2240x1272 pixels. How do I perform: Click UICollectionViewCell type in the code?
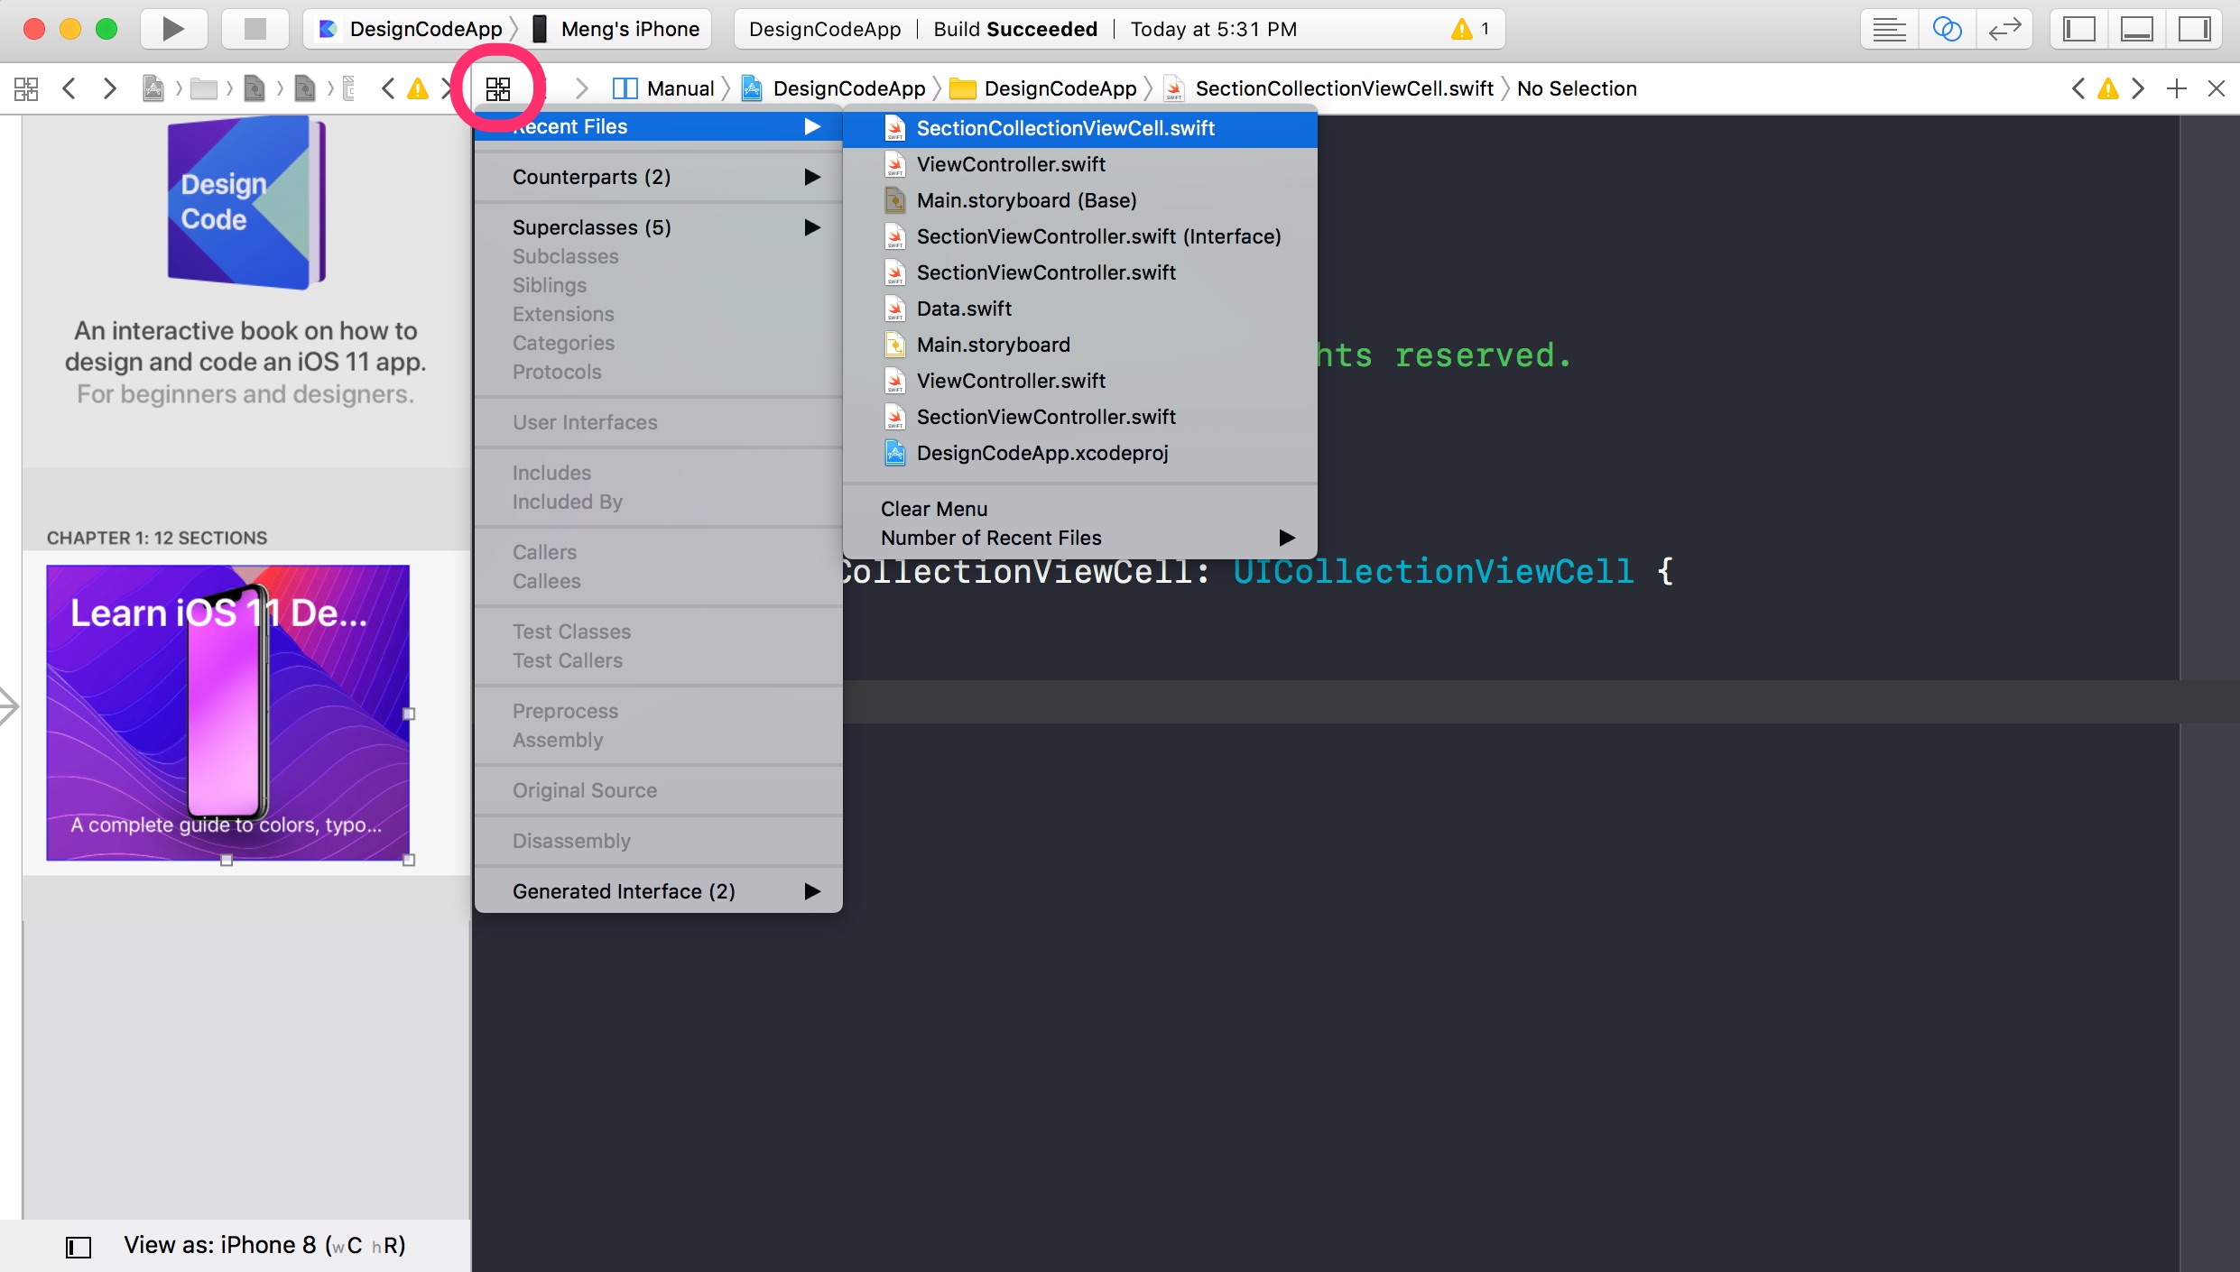pos(1434,572)
